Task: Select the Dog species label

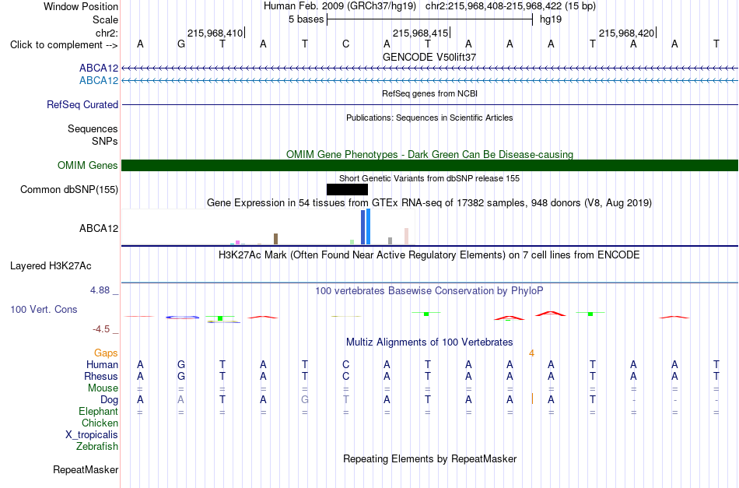Action: (x=109, y=400)
